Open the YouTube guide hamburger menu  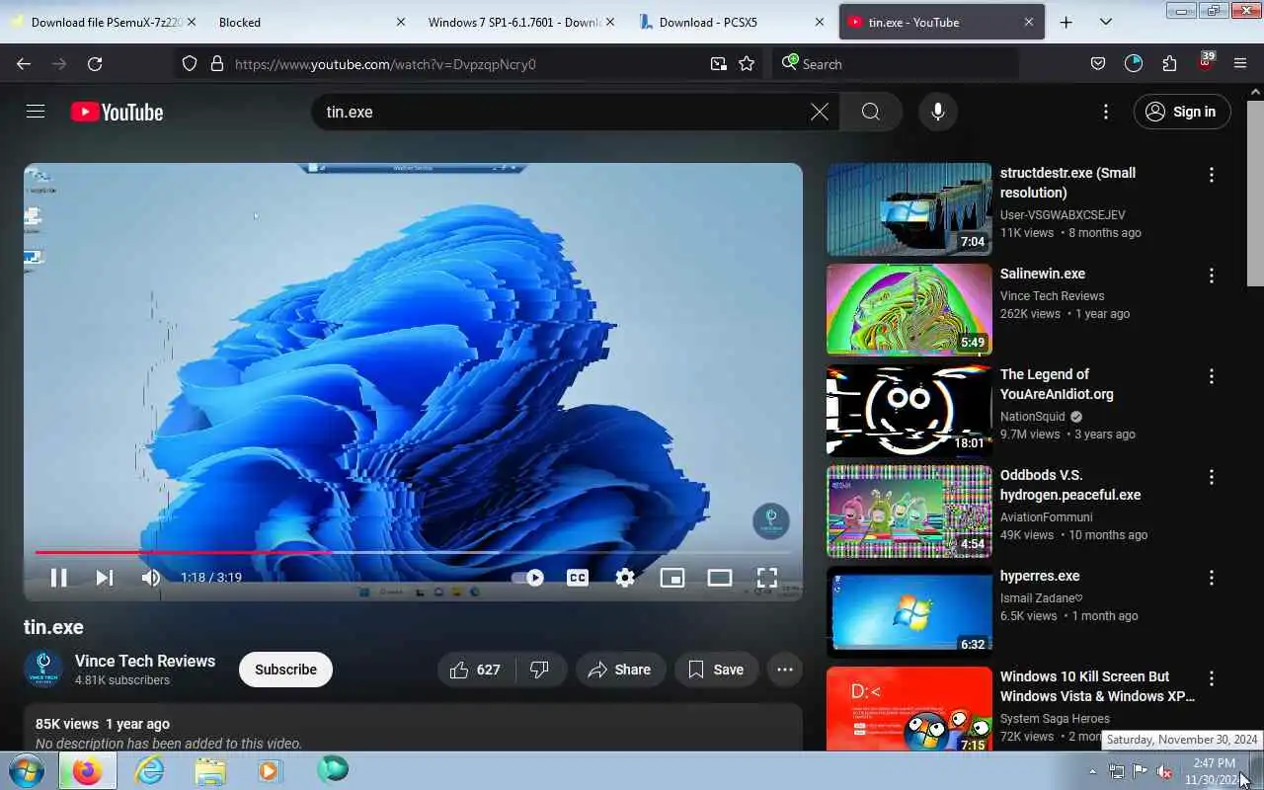36,112
